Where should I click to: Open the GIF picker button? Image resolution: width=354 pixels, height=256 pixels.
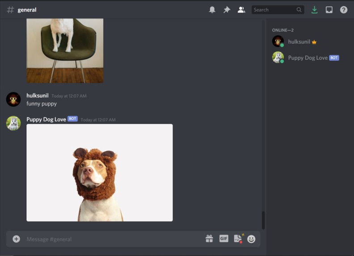(x=224, y=239)
